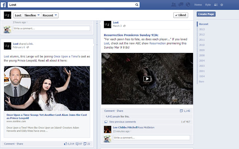Click the 4,642 people like this text
239x149 pixels.
117,117
